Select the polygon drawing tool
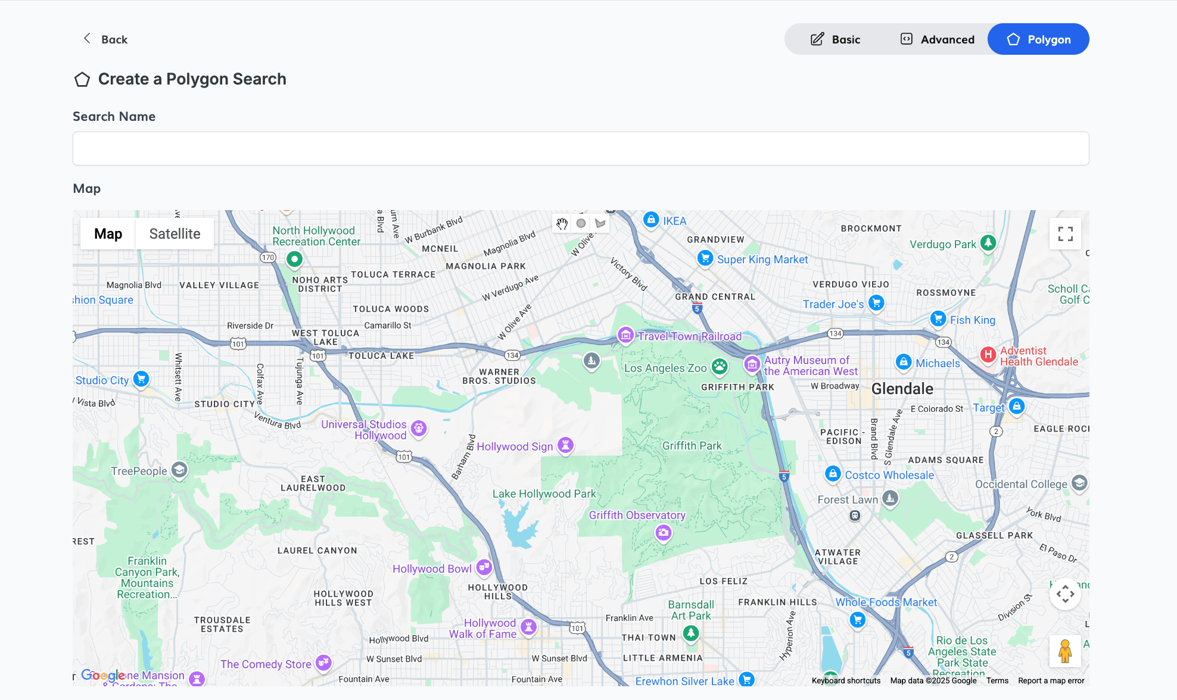Image resolution: width=1177 pixels, height=700 pixels. click(x=600, y=224)
